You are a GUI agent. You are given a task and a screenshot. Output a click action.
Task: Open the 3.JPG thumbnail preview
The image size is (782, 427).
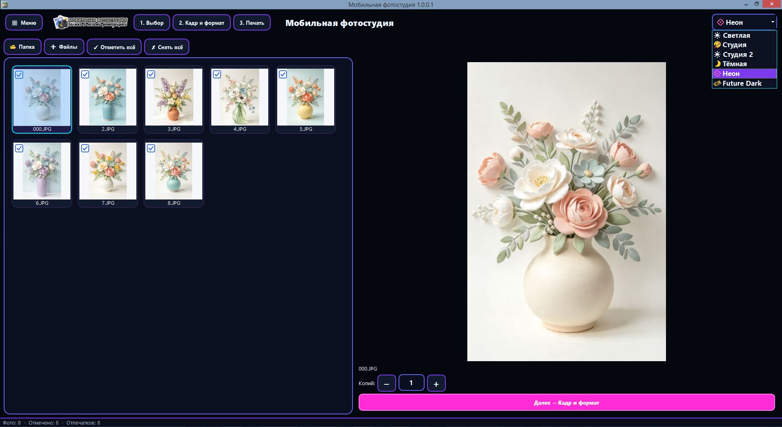click(x=174, y=97)
